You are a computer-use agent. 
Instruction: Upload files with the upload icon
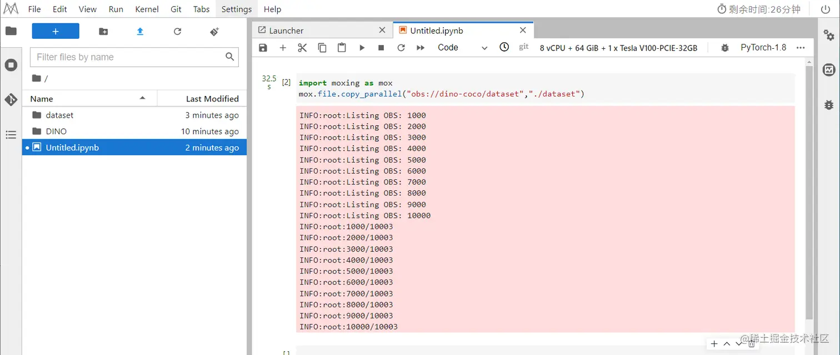tap(140, 32)
